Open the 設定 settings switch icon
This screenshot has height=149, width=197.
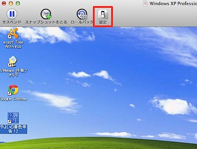103,14
